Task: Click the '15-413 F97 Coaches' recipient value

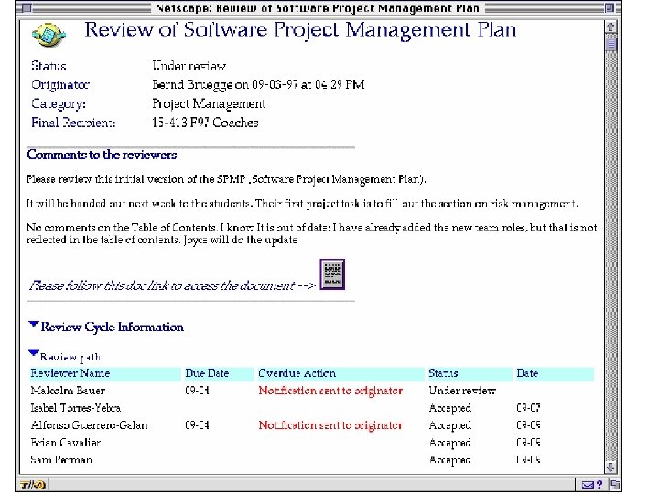Action: (205, 123)
